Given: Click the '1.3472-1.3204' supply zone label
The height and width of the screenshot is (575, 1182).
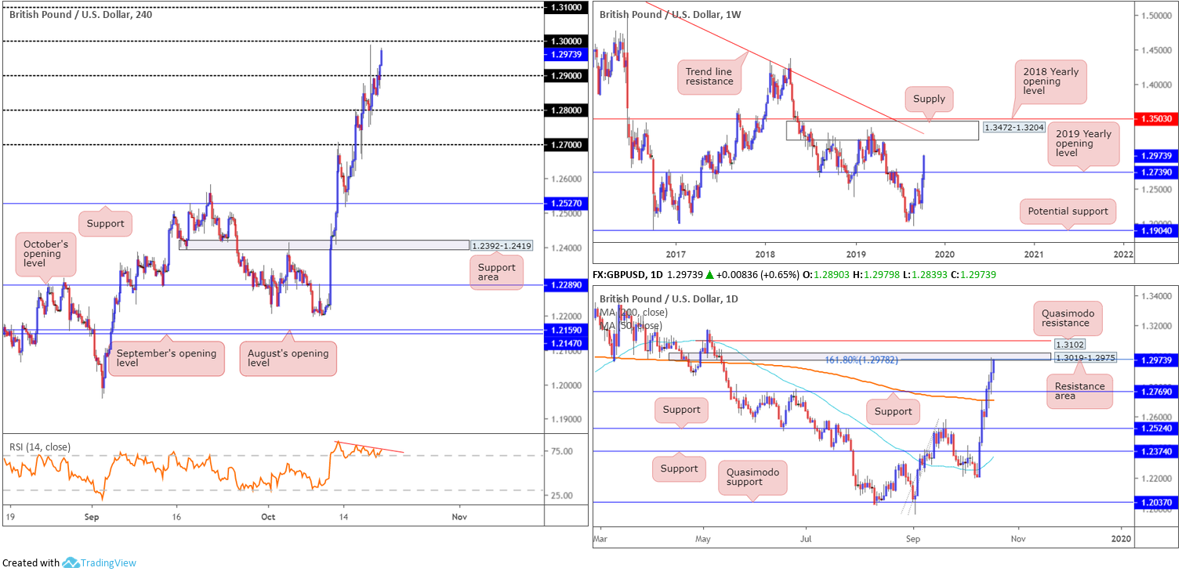Looking at the screenshot, I should (x=1014, y=127).
